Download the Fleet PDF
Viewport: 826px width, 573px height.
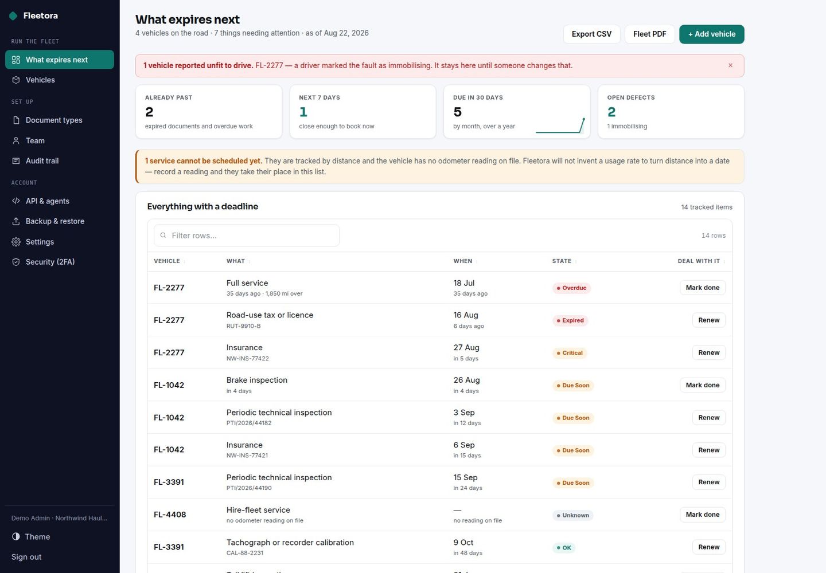[649, 34]
